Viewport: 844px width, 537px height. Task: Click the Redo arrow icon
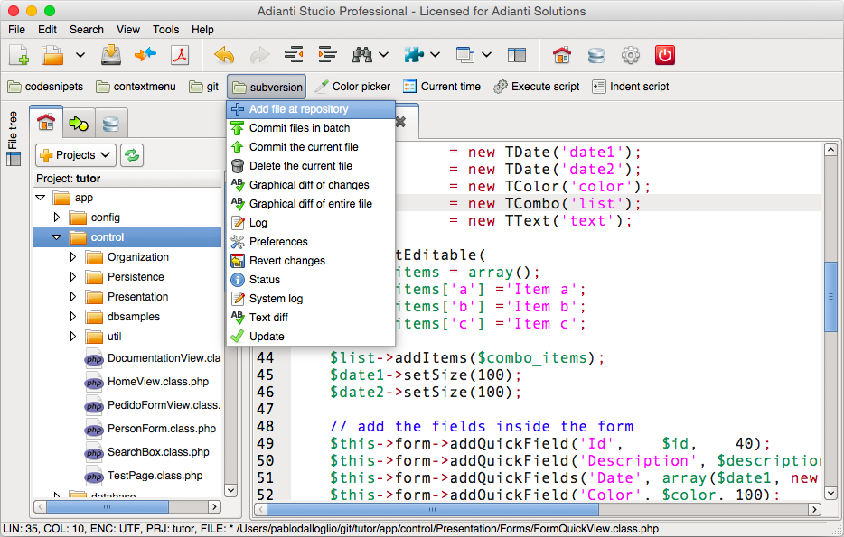coord(260,55)
